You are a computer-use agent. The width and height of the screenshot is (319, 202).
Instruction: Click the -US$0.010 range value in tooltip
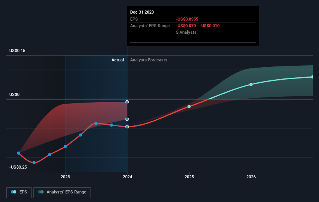(209, 26)
